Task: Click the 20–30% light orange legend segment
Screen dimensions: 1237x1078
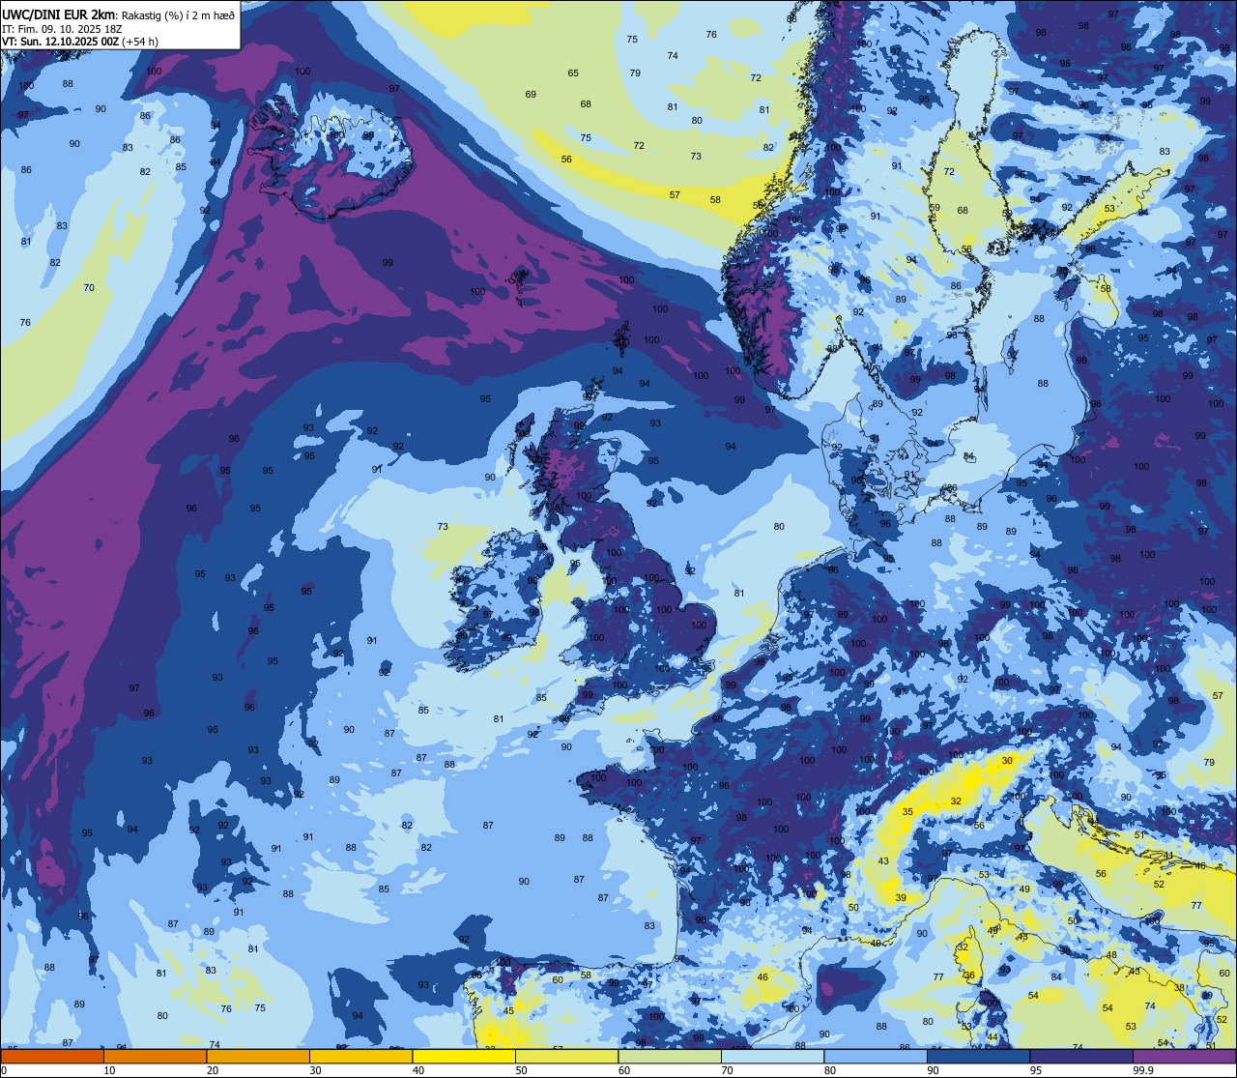Action: (x=258, y=1057)
